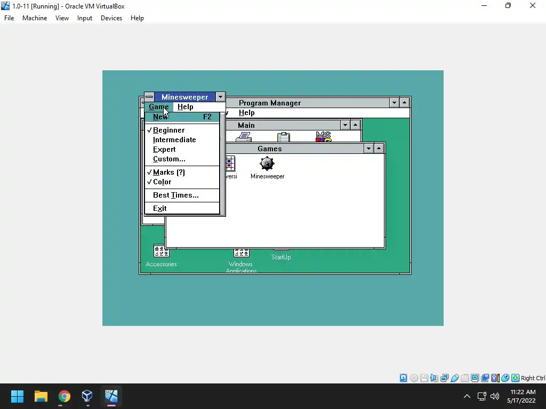Choose Exit in the Game menu
546x409 pixels.
(182, 208)
